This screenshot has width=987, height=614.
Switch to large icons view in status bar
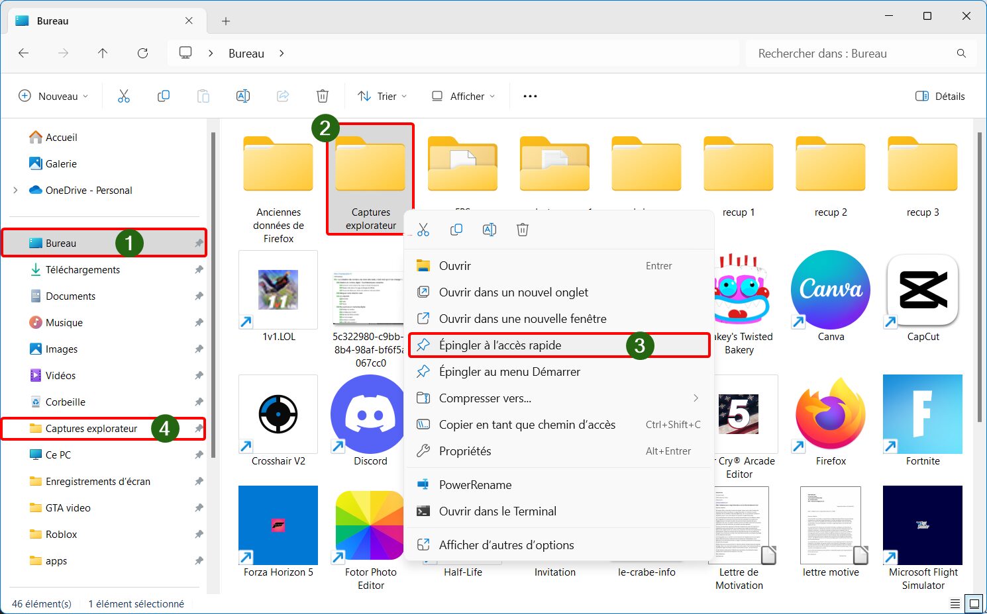[973, 603]
